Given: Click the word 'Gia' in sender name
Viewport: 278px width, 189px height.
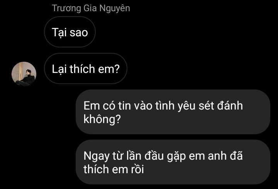Looking at the screenshot, I should pyautogui.click(x=90, y=8).
